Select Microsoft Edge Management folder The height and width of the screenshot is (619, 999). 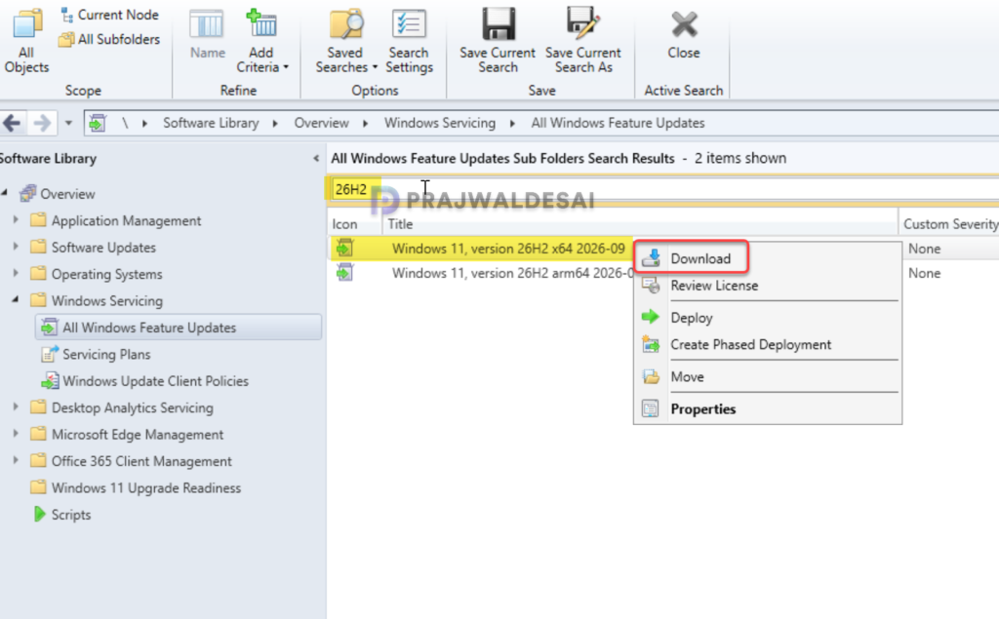pyautogui.click(x=137, y=435)
